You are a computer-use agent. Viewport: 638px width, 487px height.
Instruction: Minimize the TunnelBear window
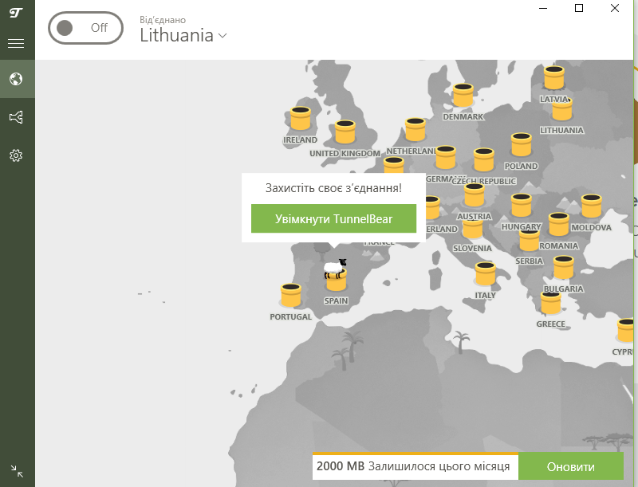click(543, 8)
